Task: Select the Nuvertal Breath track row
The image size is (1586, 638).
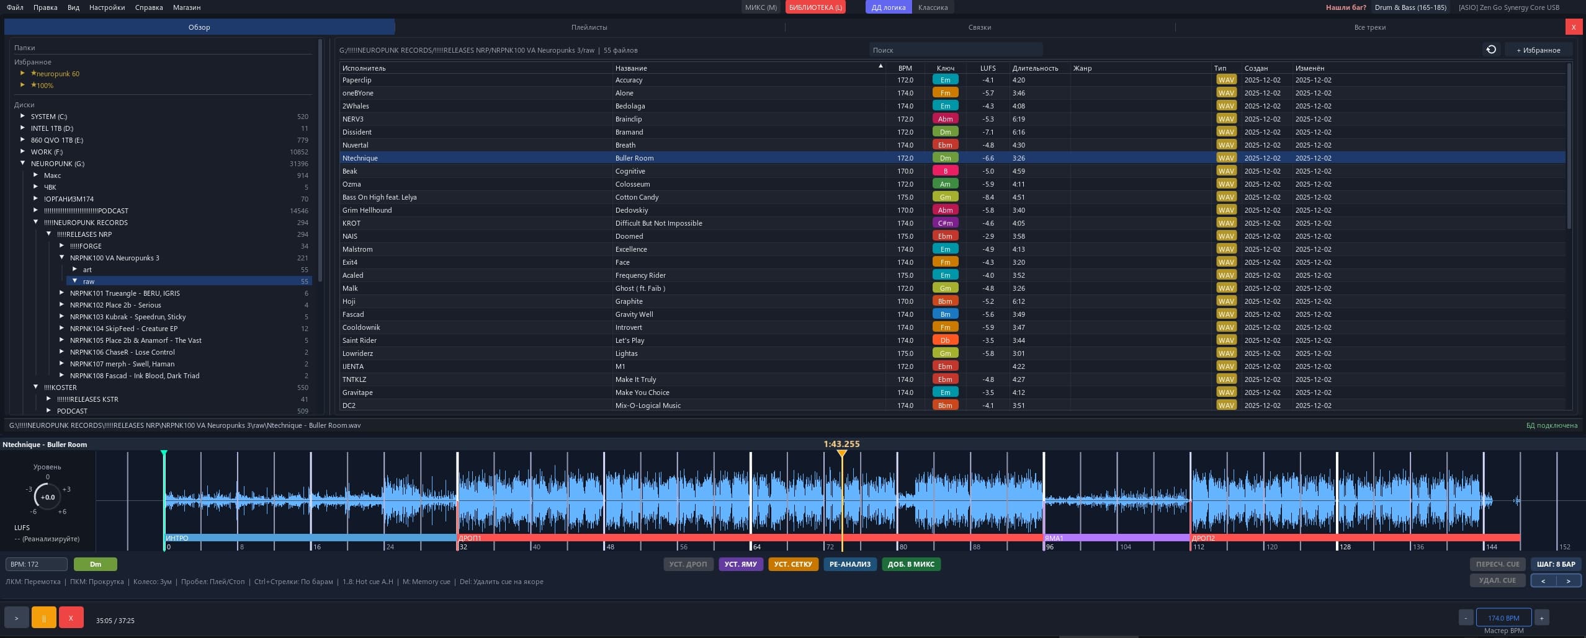Action: coord(952,145)
